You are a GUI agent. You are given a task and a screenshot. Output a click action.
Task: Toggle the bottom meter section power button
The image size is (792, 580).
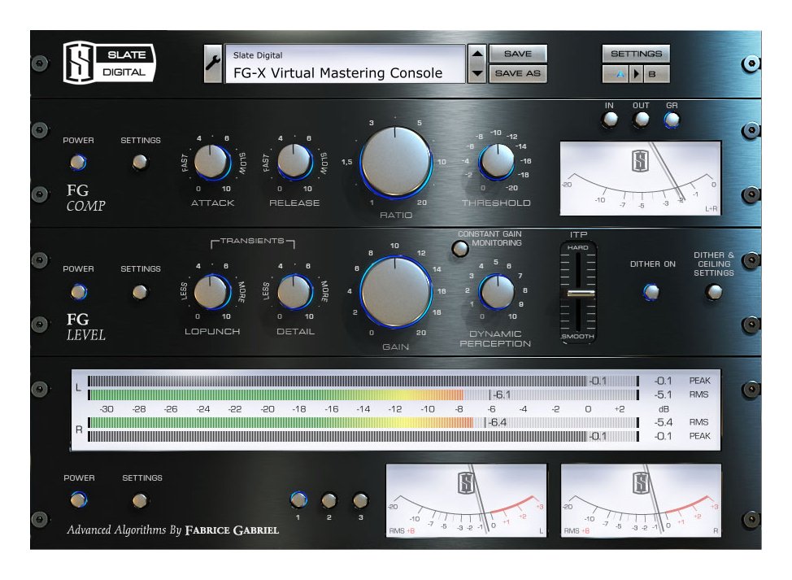click(78, 499)
